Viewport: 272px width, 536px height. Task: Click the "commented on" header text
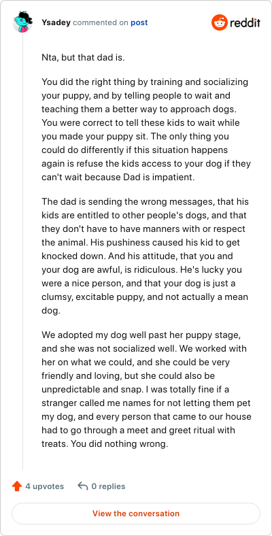pyautogui.click(x=101, y=22)
